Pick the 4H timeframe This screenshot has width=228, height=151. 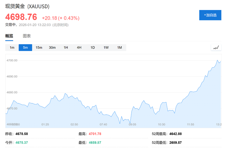pos(79,48)
